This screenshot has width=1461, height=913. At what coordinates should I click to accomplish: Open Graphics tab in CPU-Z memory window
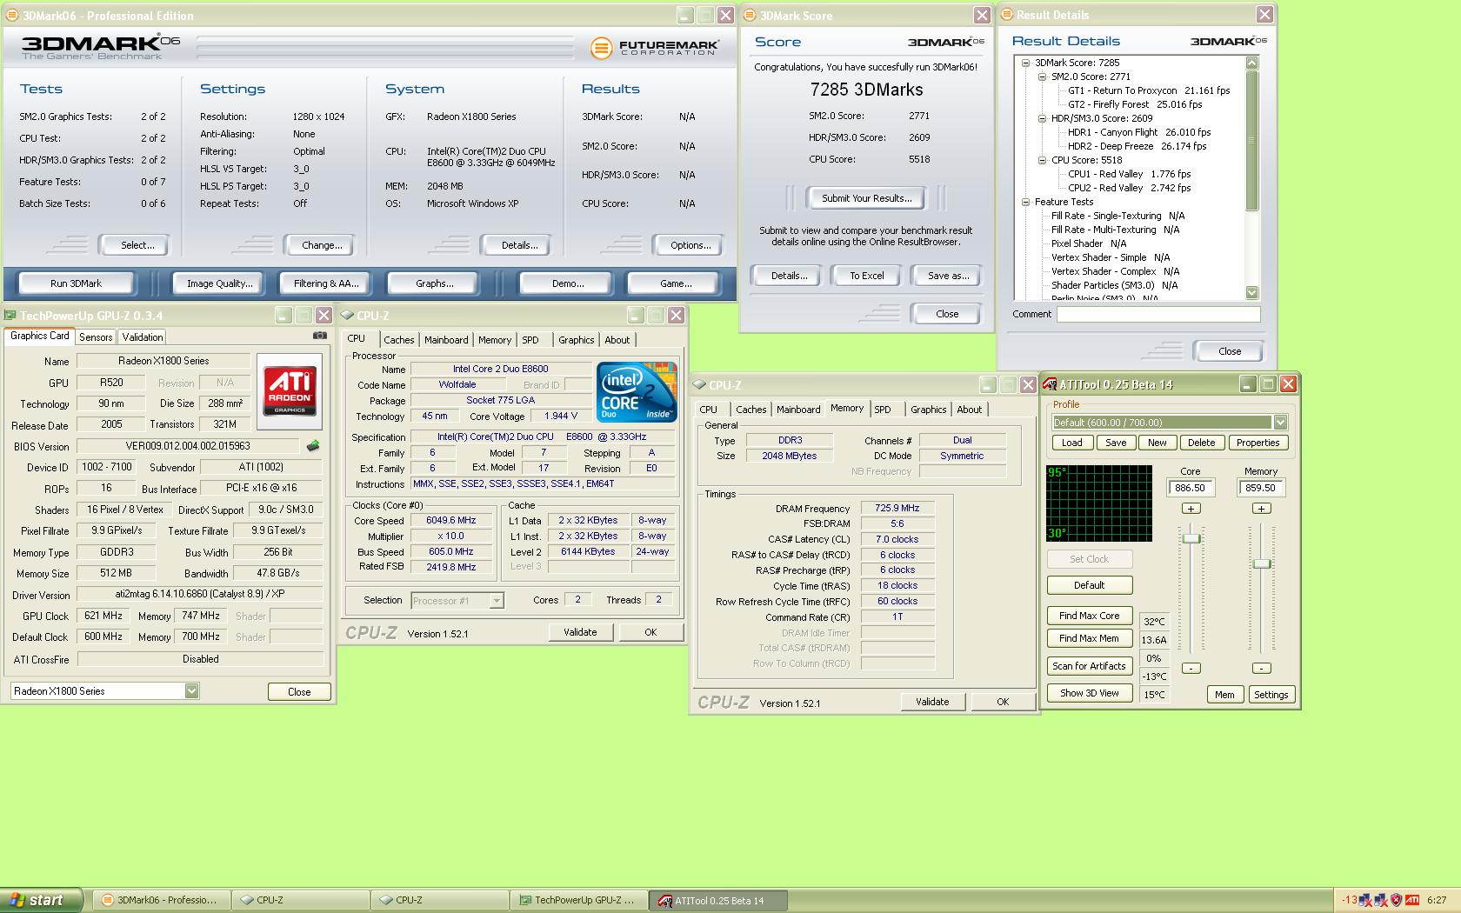pos(928,410)
